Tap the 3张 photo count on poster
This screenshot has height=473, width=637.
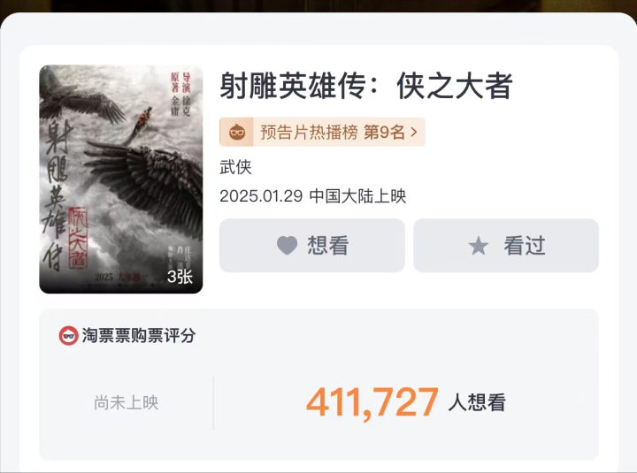click(x=180, y=277)
